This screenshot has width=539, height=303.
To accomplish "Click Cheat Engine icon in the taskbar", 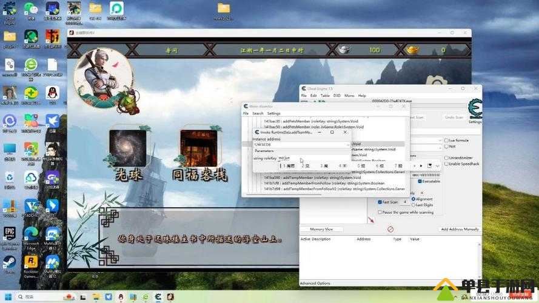I will click(x=158, y=297).
